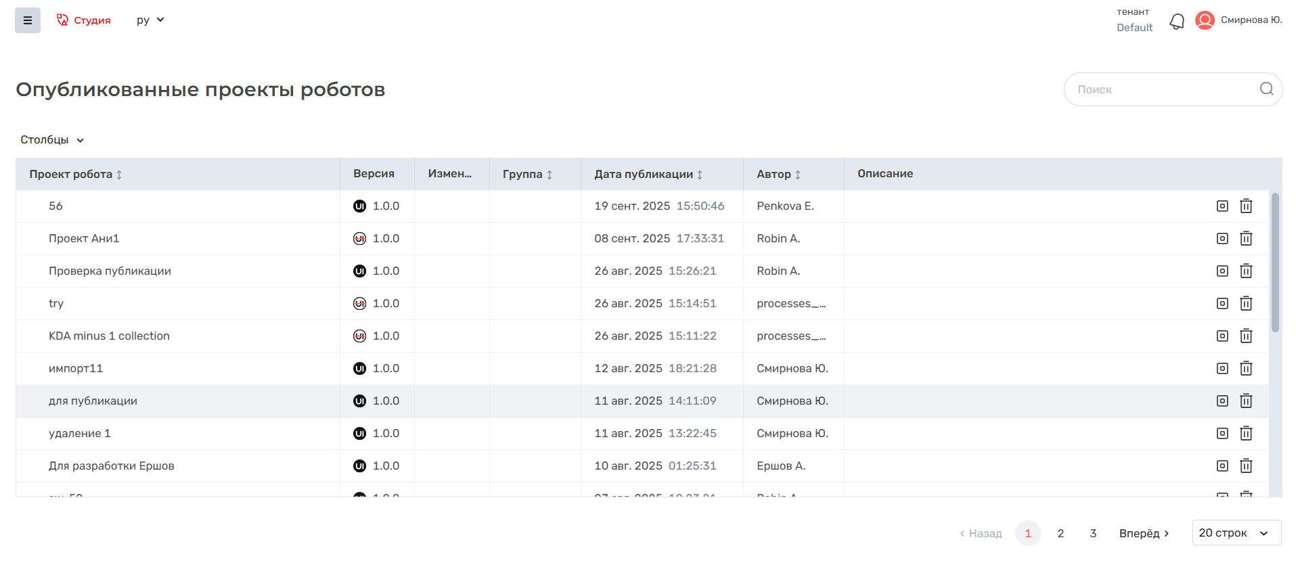The image size is (1298, 563).
Task: Sort table by Автор column
Action: click(798, 175)
